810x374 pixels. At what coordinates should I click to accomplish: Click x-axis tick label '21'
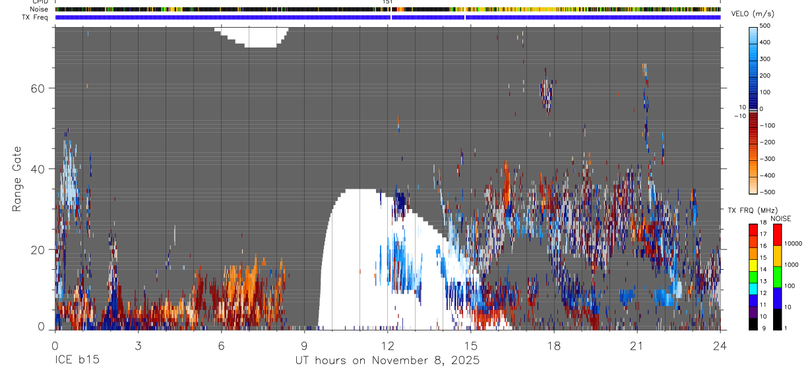(637, 346)
